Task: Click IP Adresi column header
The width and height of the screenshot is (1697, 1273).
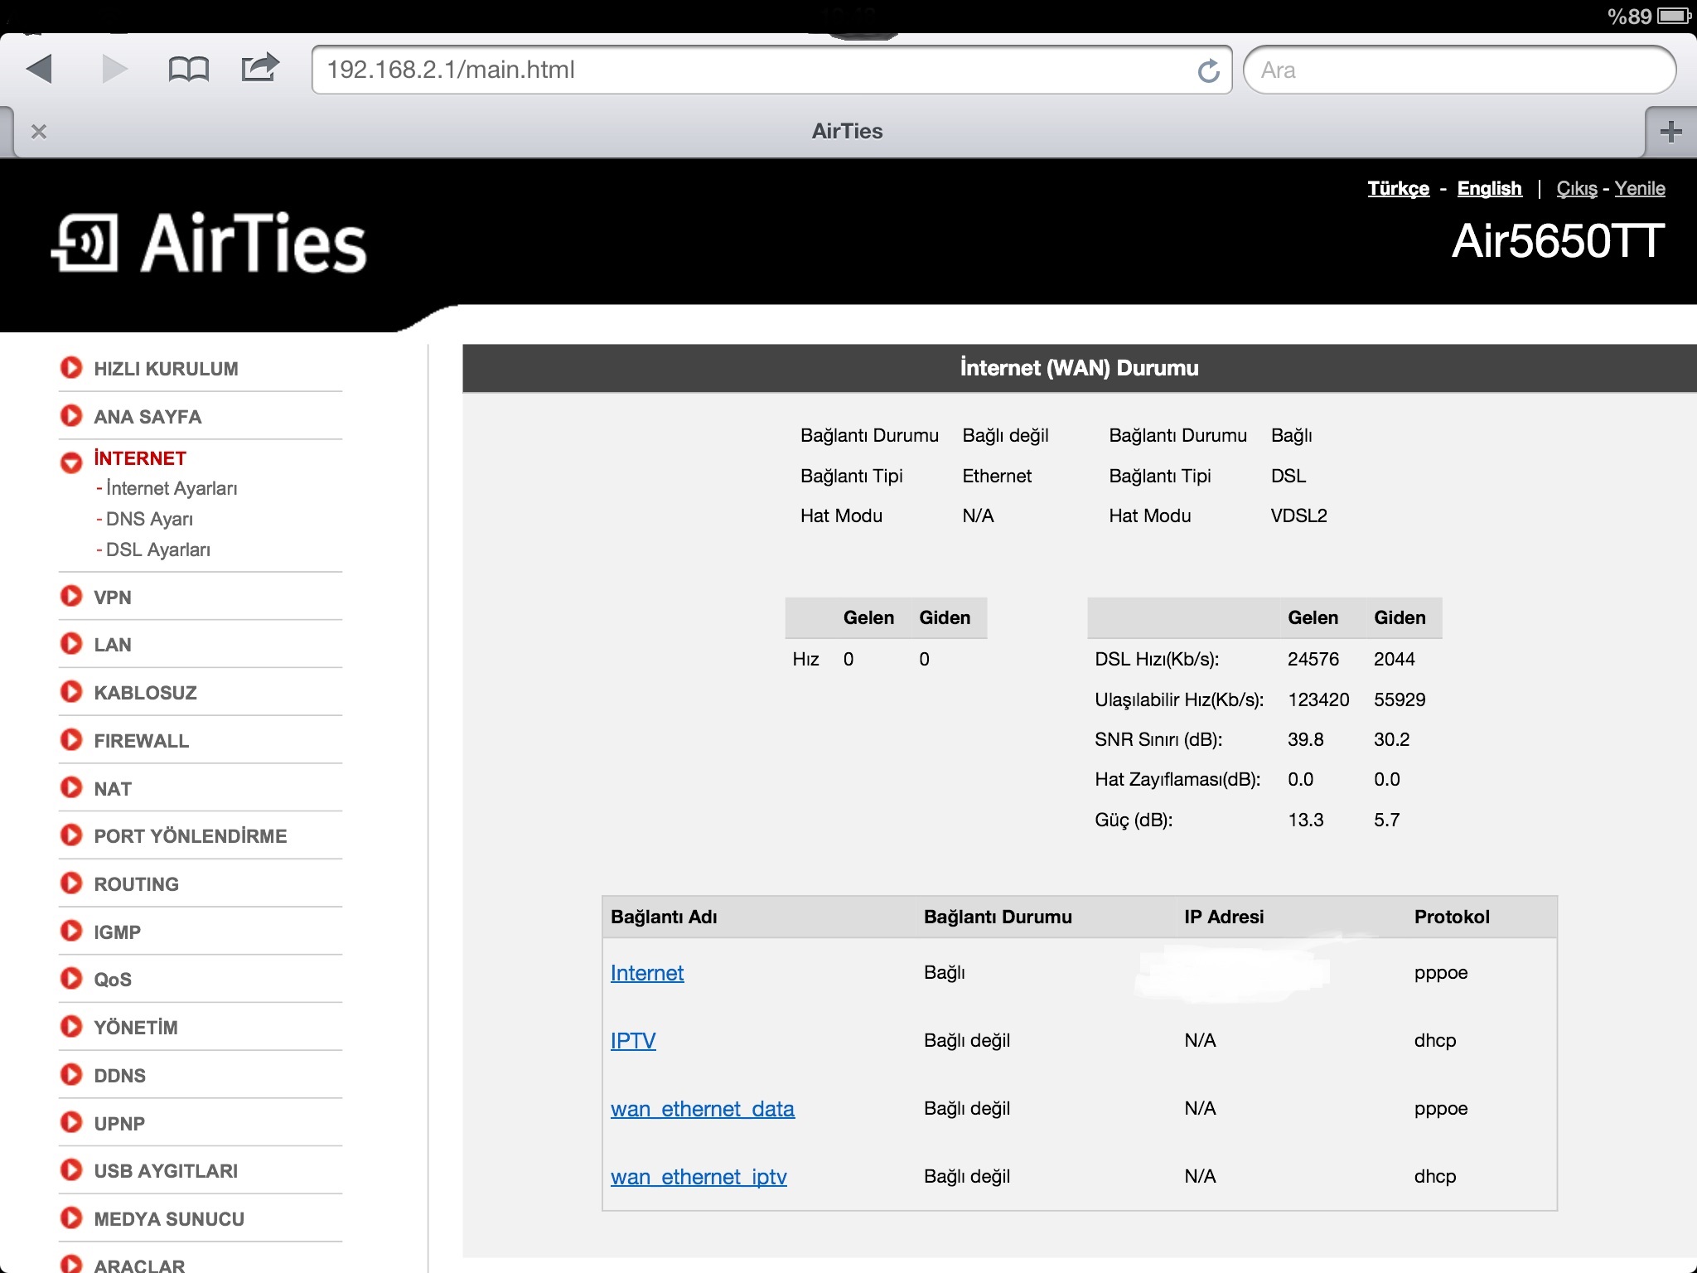Action: pyautogui.click(x=1224, y=917)
